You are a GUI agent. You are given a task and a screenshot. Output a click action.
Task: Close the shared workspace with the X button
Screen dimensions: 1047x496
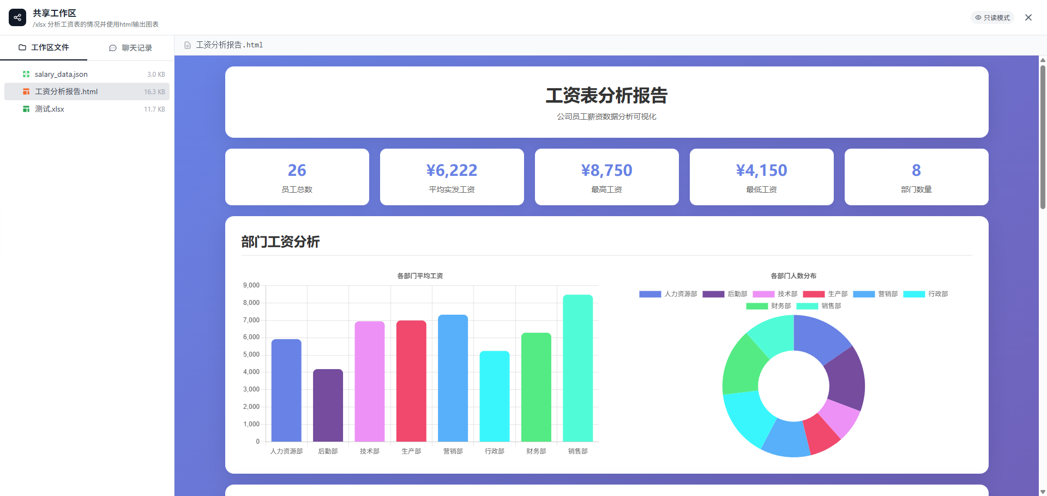point(1028,17)
